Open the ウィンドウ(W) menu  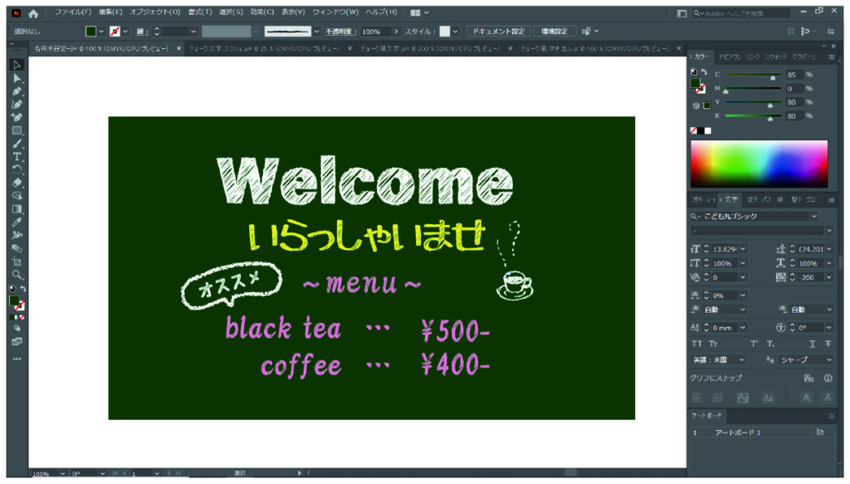point(335,12)
